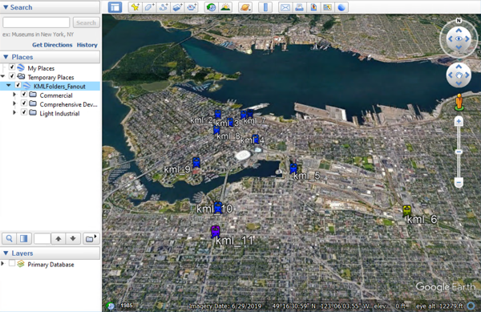
Task: Collapse the Places panel
Action: click(x=6, y=57)
